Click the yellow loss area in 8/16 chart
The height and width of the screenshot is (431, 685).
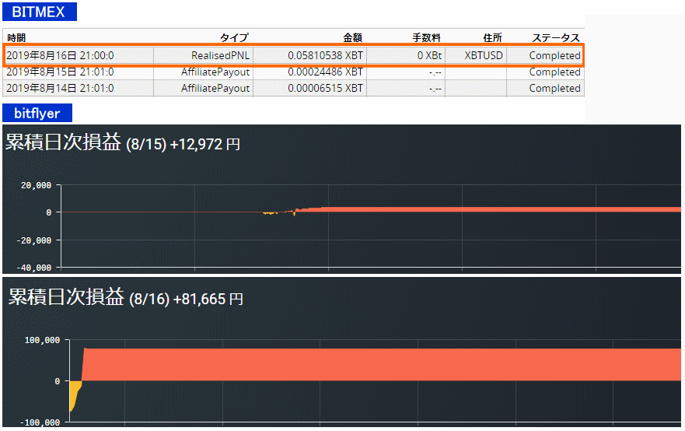tap(74, 394)
